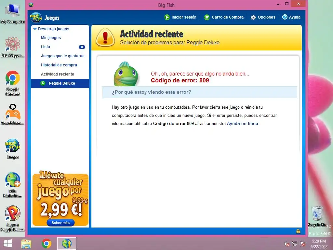The image size is (333, 250).
Task: Click the Opciones gear icon
Action: point(253,18)
